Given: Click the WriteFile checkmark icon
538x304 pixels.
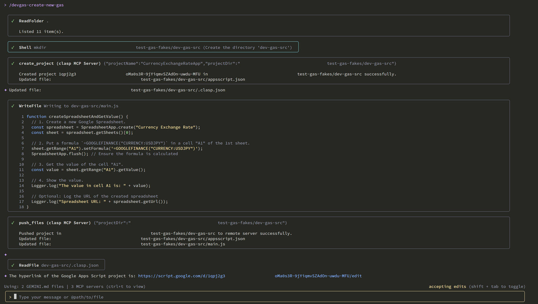Looking at the screenshot, I should [x=13, y=106].
